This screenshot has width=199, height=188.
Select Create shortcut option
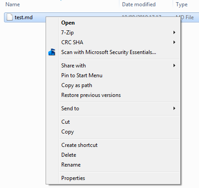(113, 145)
